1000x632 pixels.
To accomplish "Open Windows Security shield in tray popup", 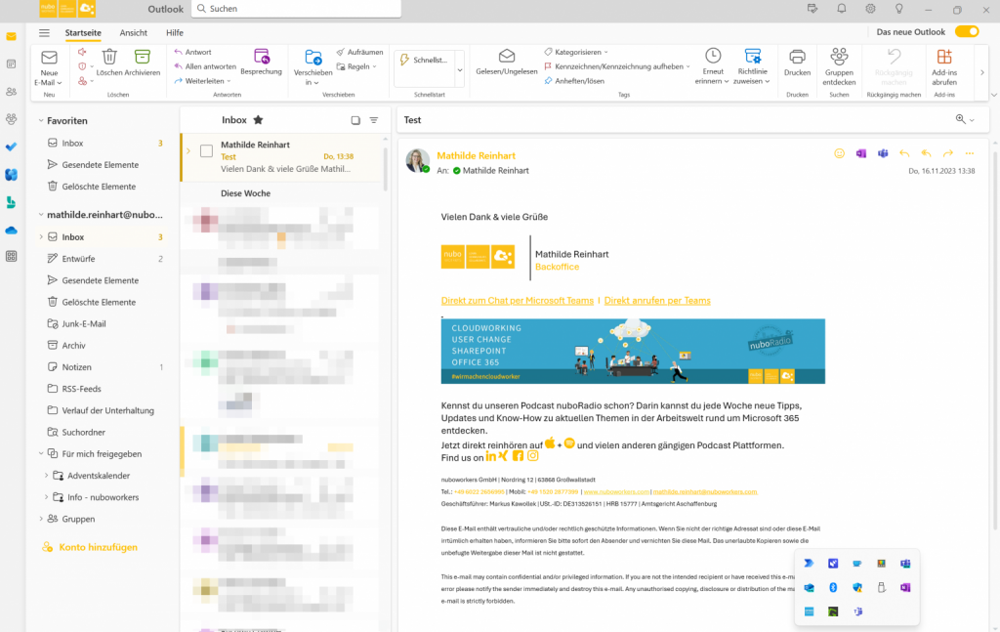I will 857,587.
